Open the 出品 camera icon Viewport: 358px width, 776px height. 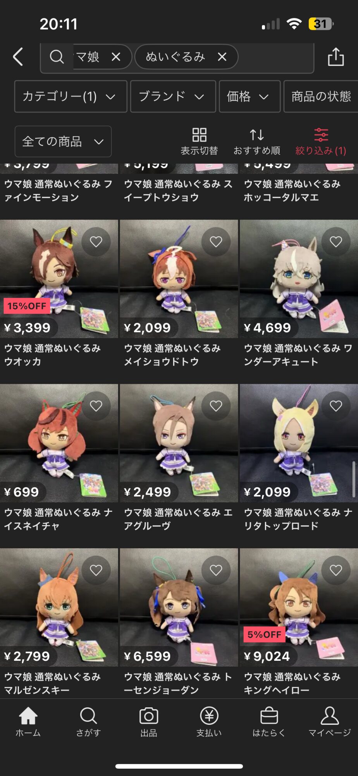(149, 716)
